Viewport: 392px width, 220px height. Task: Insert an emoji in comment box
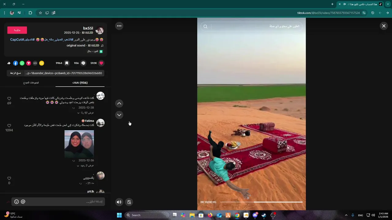point(17,202)
